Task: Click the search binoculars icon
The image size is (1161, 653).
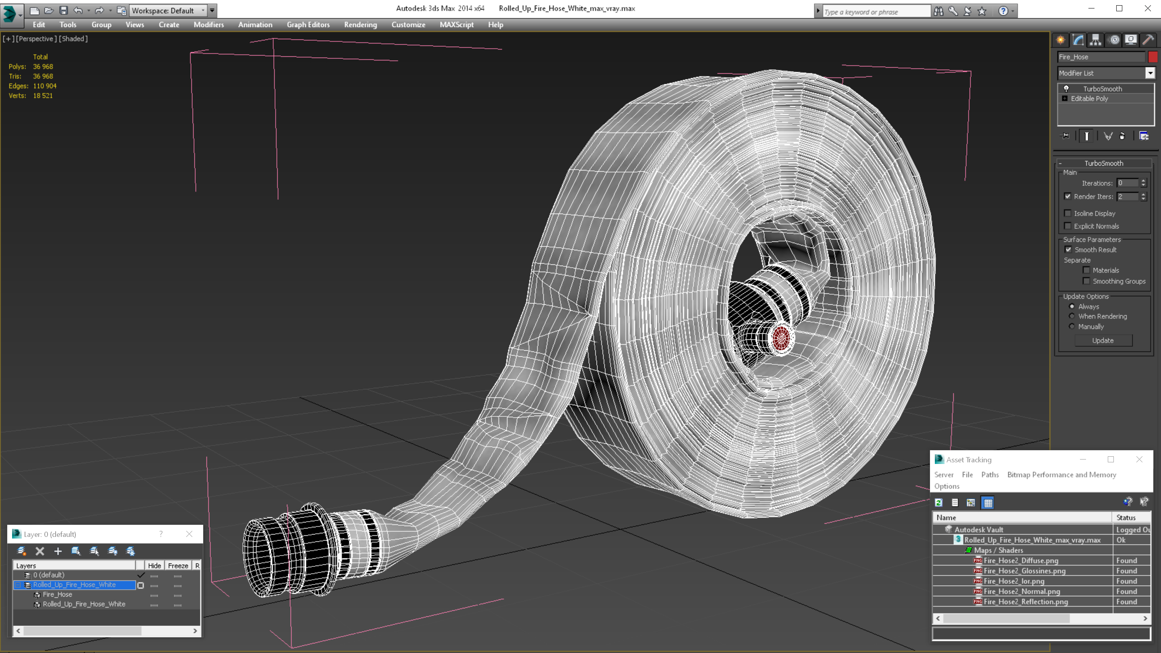Action: click(938, 11)
